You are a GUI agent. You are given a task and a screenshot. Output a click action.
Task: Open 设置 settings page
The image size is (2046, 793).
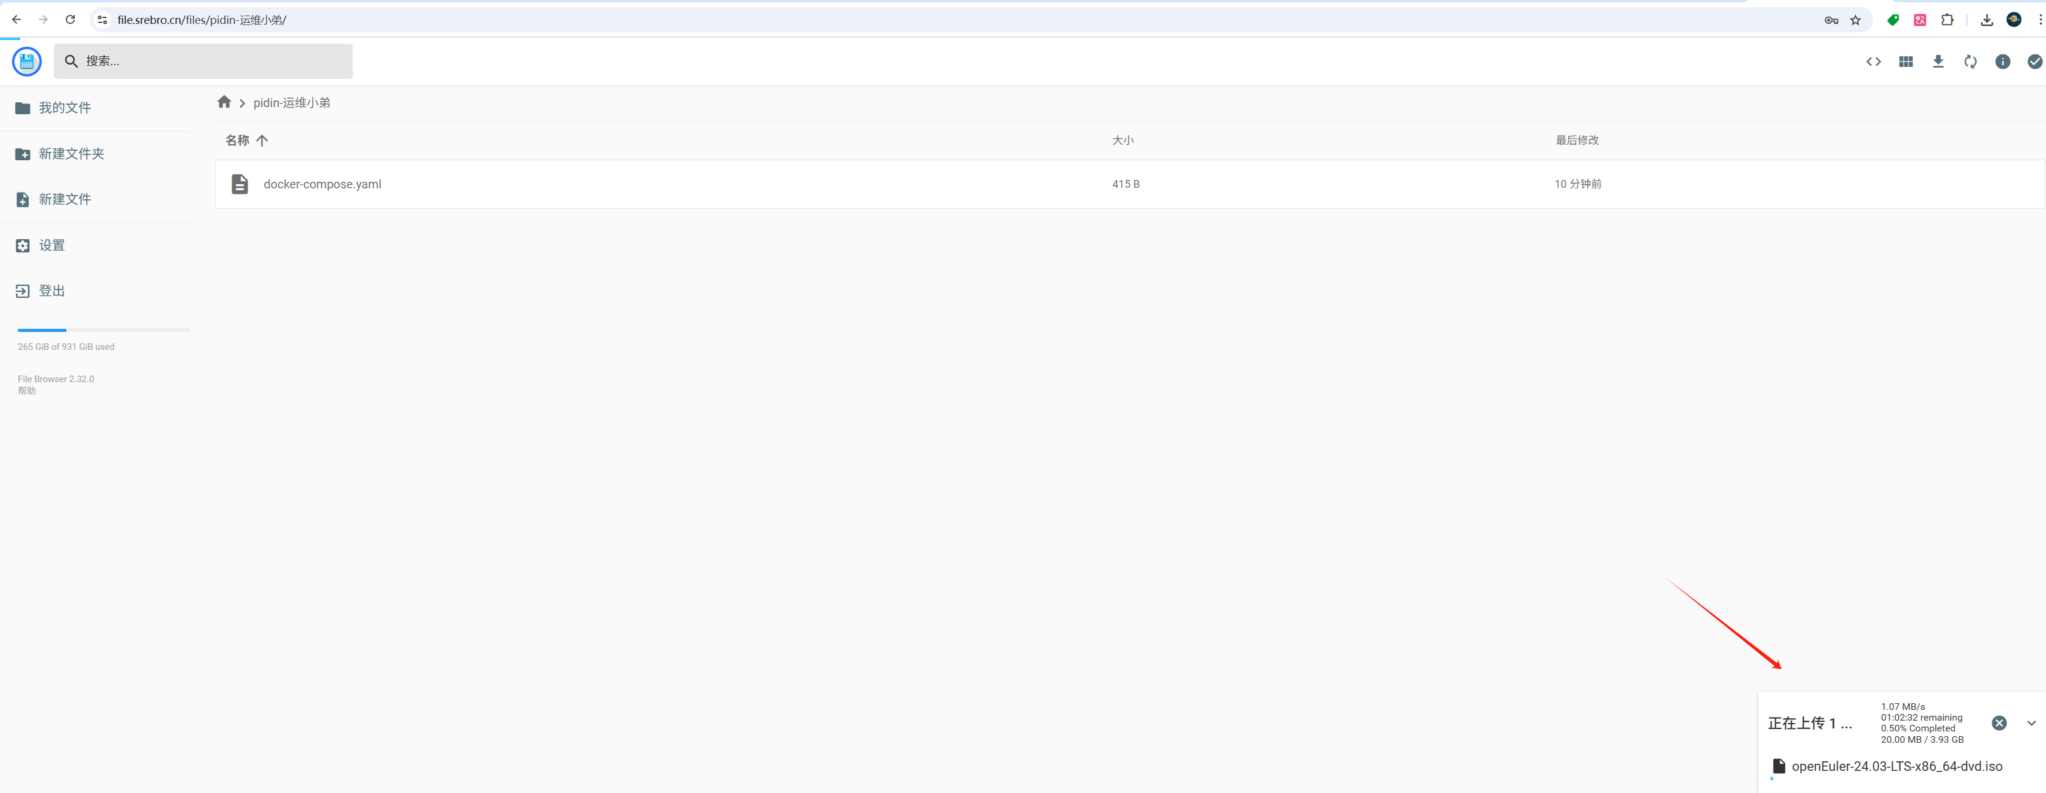click(x=51, y=246)
